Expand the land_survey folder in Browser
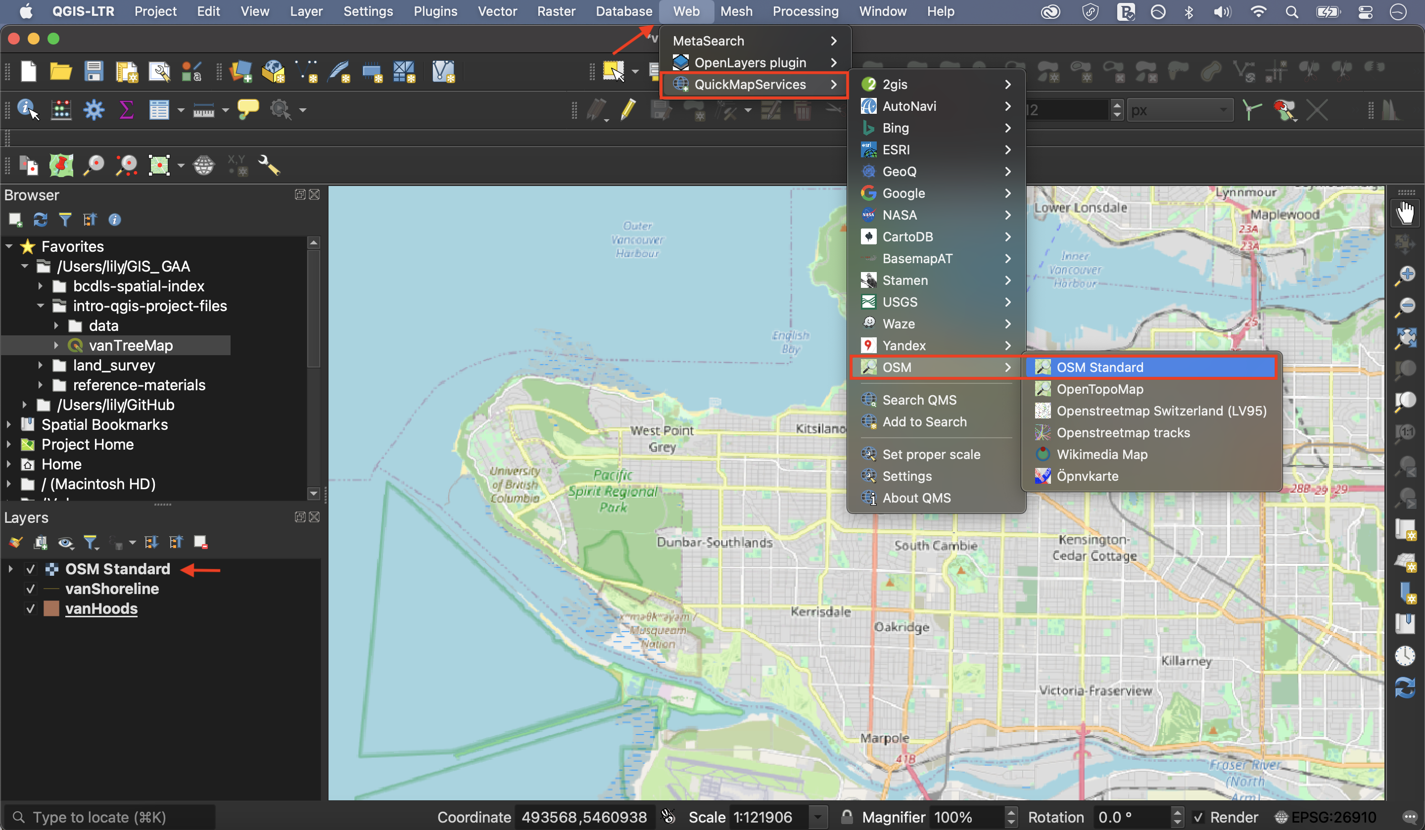The image size is (1425, 830). click(x=40, y=365)
